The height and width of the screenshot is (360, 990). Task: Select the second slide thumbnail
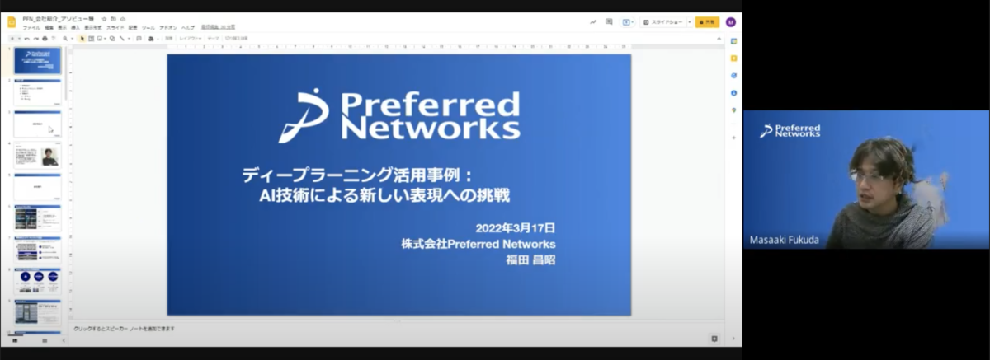[37, 92]
